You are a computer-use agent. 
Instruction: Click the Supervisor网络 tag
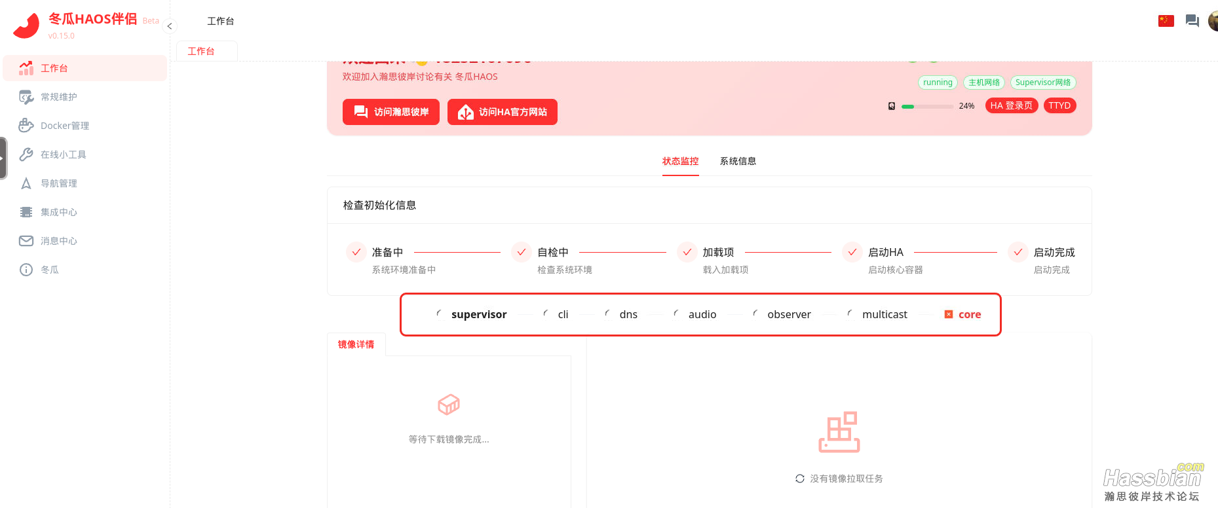coord(1043,82)
